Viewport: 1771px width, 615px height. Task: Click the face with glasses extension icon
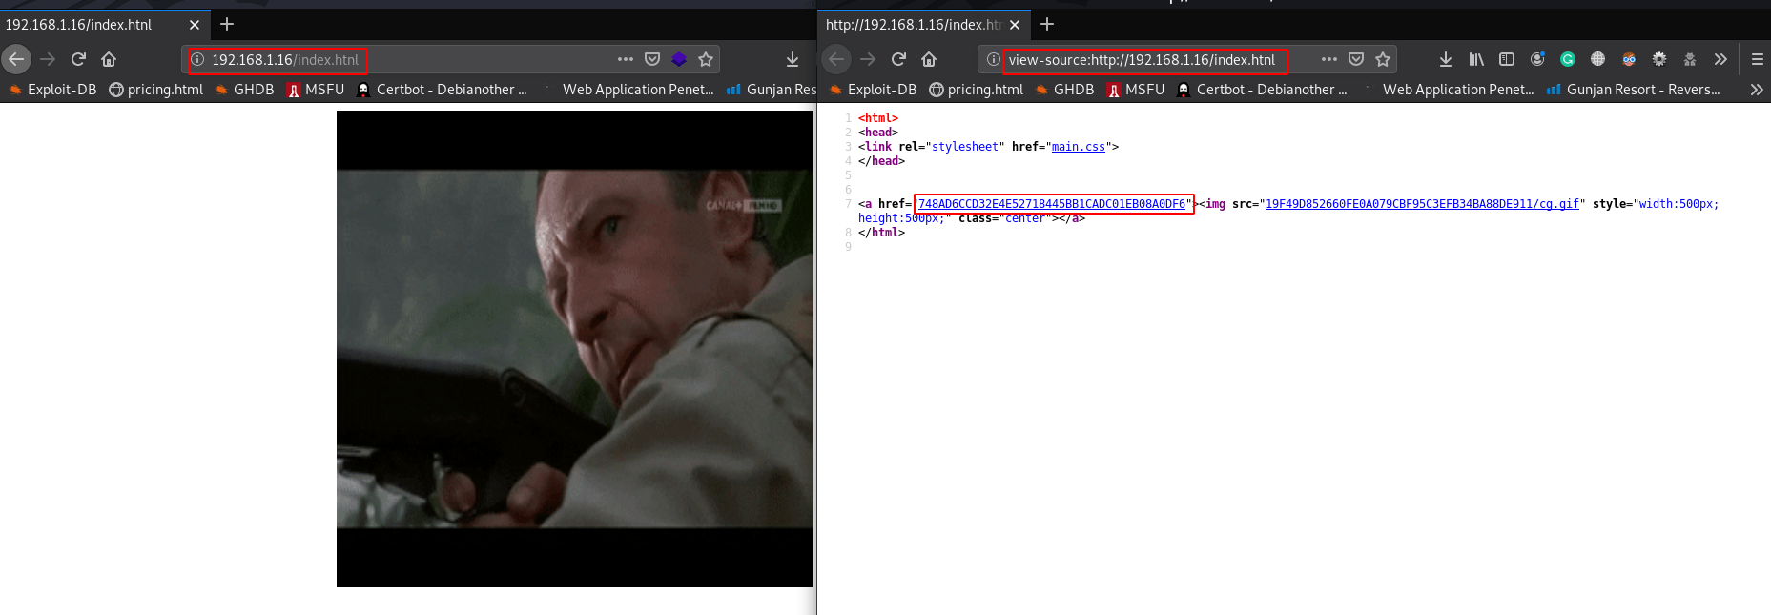point(1629,59)
